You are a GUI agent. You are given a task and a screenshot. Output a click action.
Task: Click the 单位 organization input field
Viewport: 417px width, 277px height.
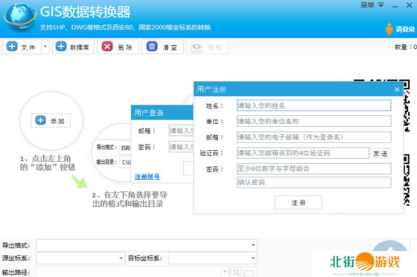coord(313,122)
